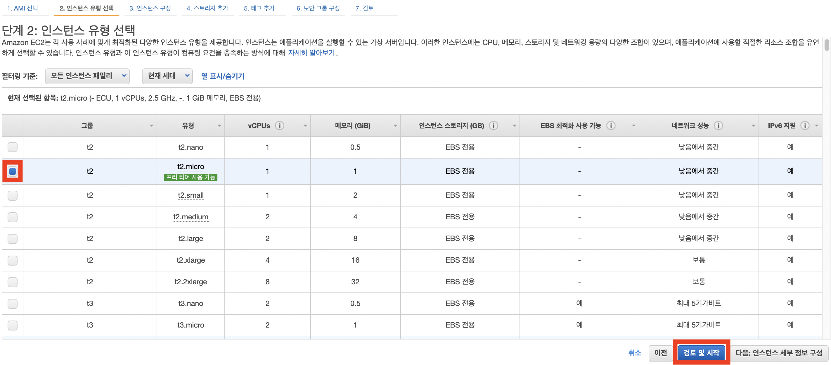This screenshot has height=365, width=831.
Task: Click 열 표시/숨기기 link
Action: pos(223,76)
